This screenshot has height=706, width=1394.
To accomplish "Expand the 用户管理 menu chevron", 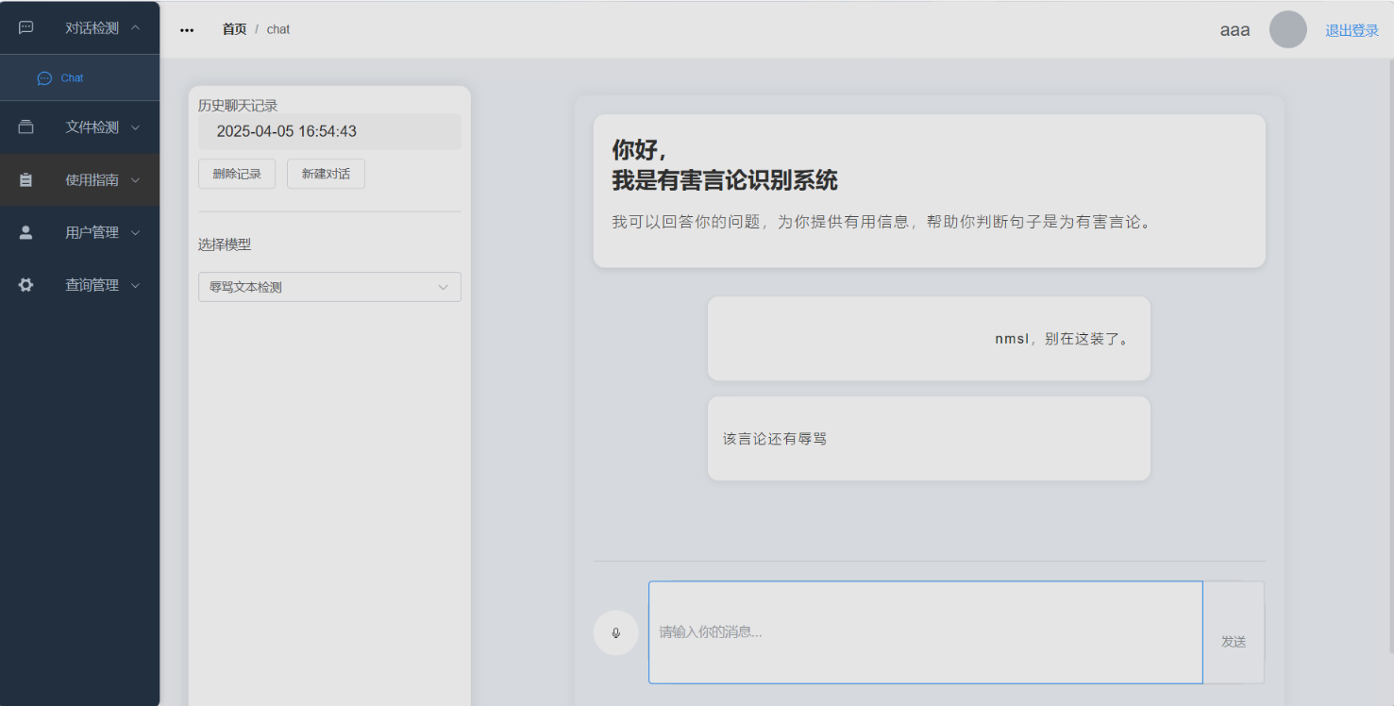I will tap(135, 232).
